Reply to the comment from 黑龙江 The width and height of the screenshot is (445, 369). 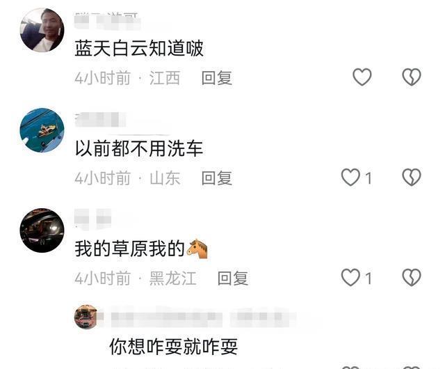pos(233,278)
